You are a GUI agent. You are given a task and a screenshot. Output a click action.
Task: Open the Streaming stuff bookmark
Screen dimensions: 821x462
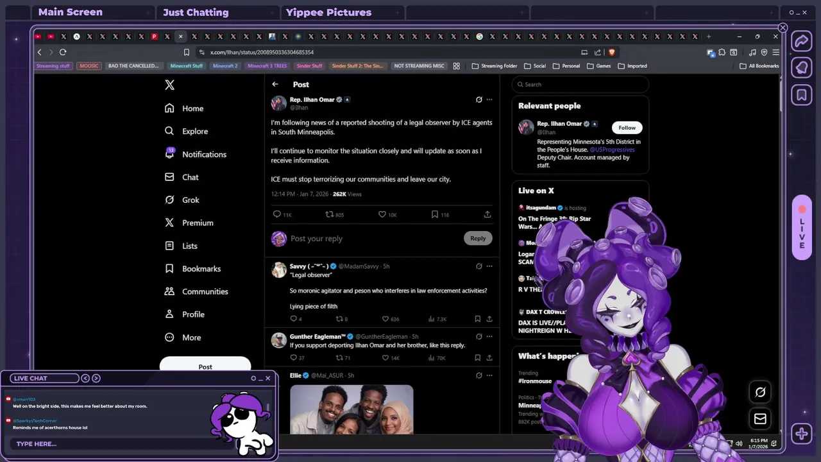pyautogui.click(x=53, y=65)
